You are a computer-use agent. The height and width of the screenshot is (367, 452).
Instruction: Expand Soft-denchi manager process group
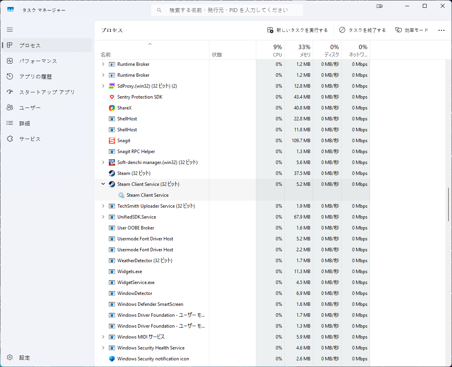pyautogui.click(x=103, y=162)
